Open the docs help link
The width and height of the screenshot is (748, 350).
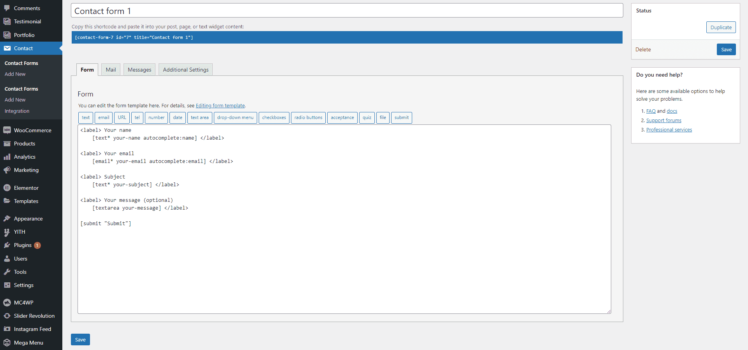(x=672, y=111)
